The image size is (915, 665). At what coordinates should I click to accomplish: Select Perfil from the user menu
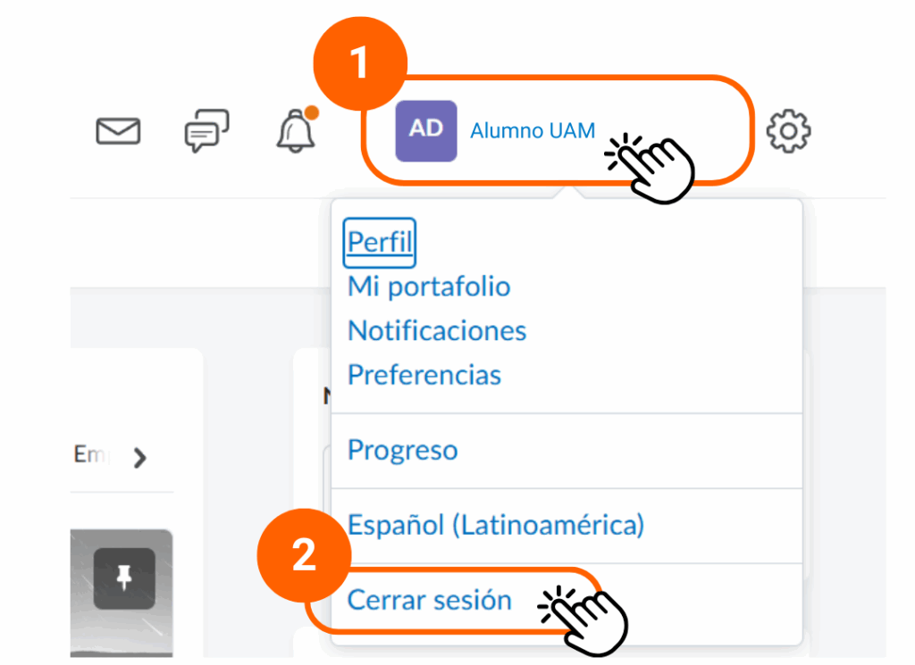380,242
